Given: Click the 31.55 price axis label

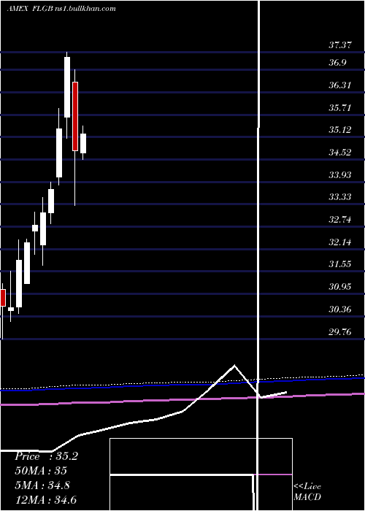Looking at the screenshot, I should coord(339,264).
